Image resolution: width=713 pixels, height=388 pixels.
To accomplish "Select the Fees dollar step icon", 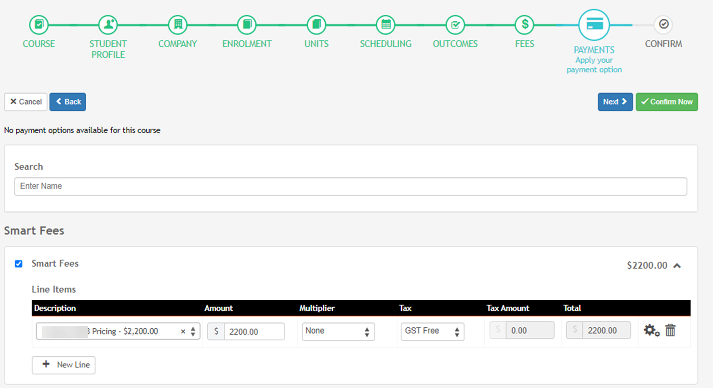I will point(525,24).
